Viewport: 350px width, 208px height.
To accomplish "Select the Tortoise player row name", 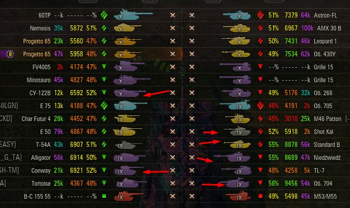I will [x=41, y=183].
